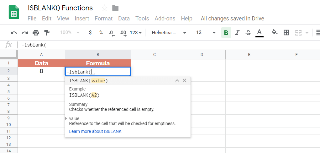Click the highlighted A2 example reference
Screen dimensions: 320x153
pos(94,95)
